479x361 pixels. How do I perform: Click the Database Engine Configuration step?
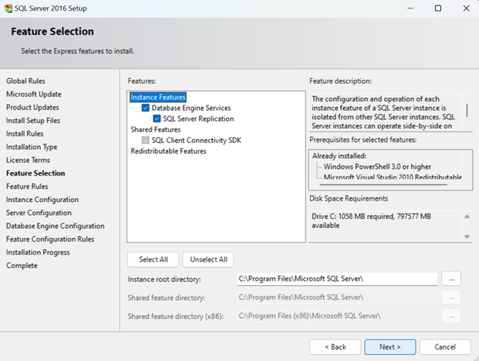click(56, 226)
